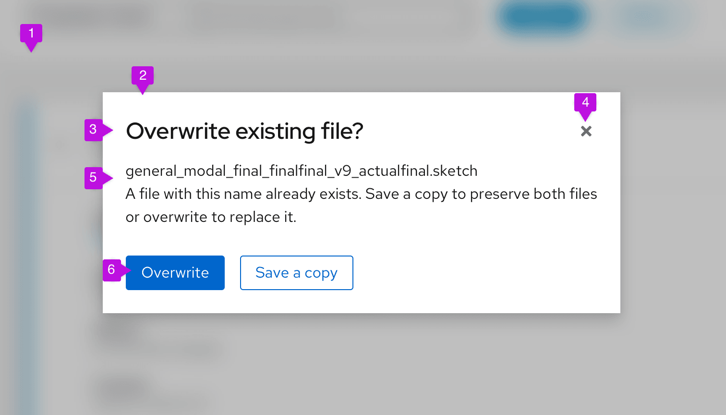726x415 pixels.
Task: Select annotation marker 6 next to Overwrite
Action: 112,270
